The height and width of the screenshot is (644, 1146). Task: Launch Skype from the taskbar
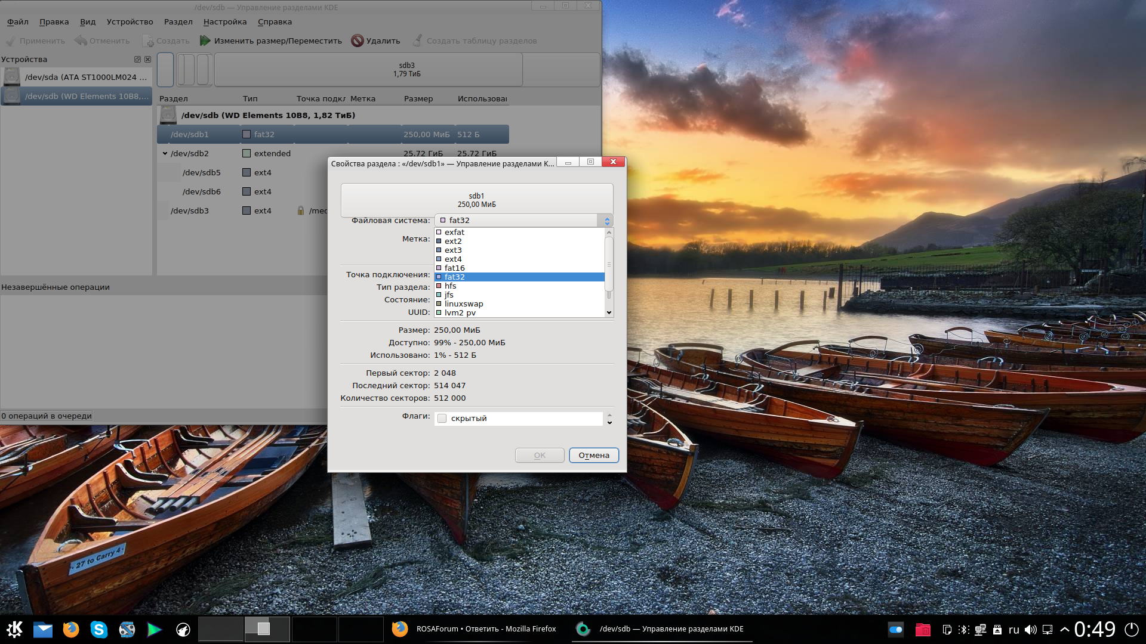(x=98, y=629)
